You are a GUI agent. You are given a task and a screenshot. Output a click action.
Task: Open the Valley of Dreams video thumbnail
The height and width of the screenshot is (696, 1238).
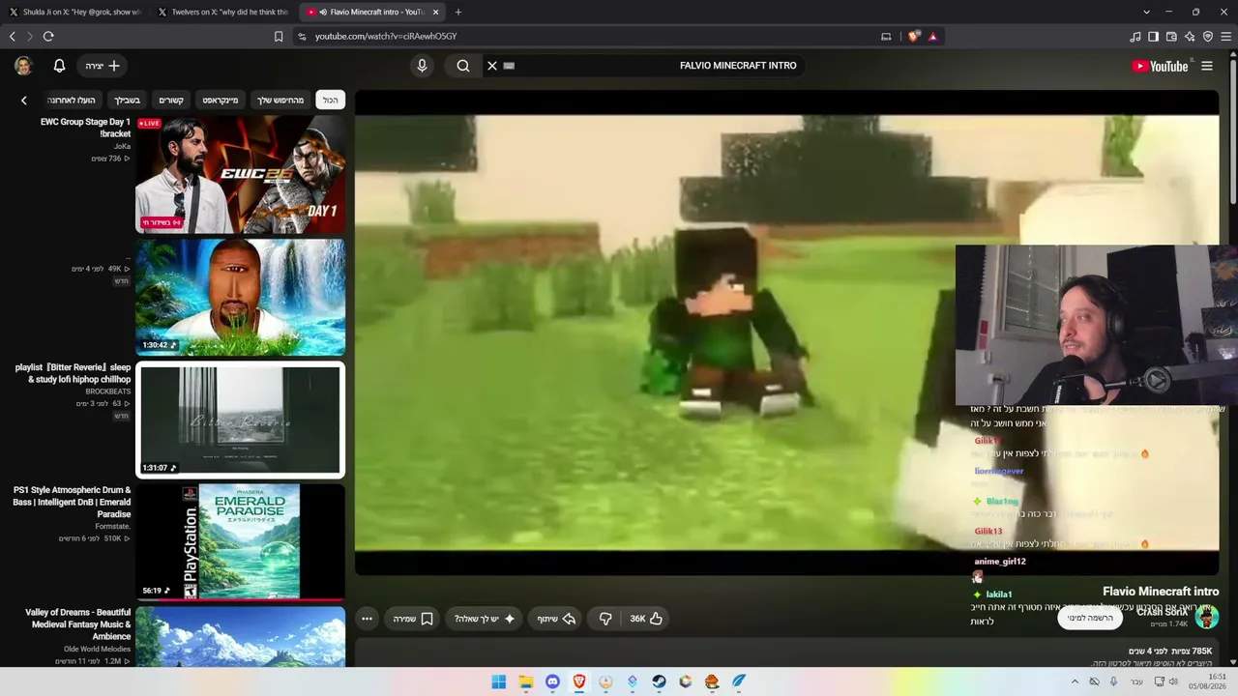pos(240,637)
